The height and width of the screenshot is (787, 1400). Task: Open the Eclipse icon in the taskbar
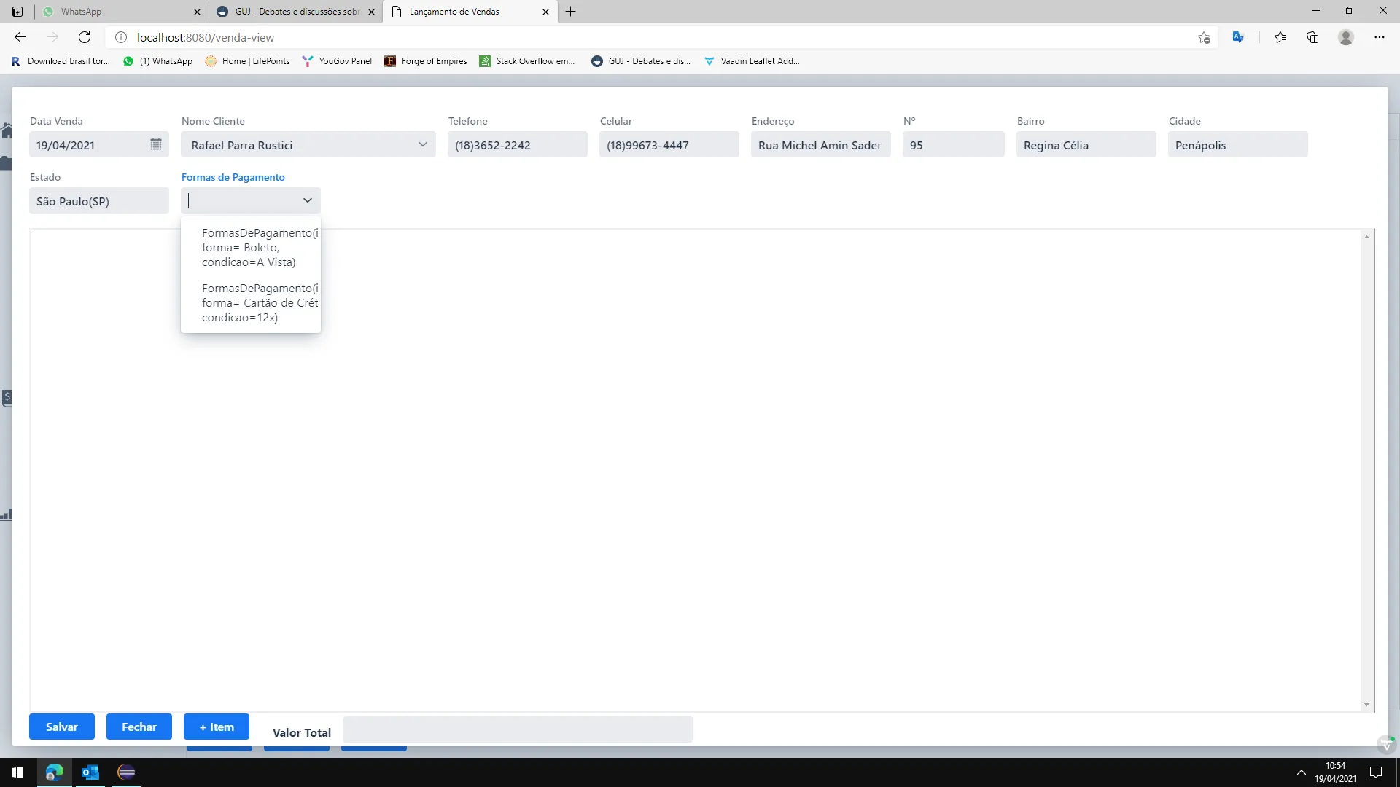[126, 772]
